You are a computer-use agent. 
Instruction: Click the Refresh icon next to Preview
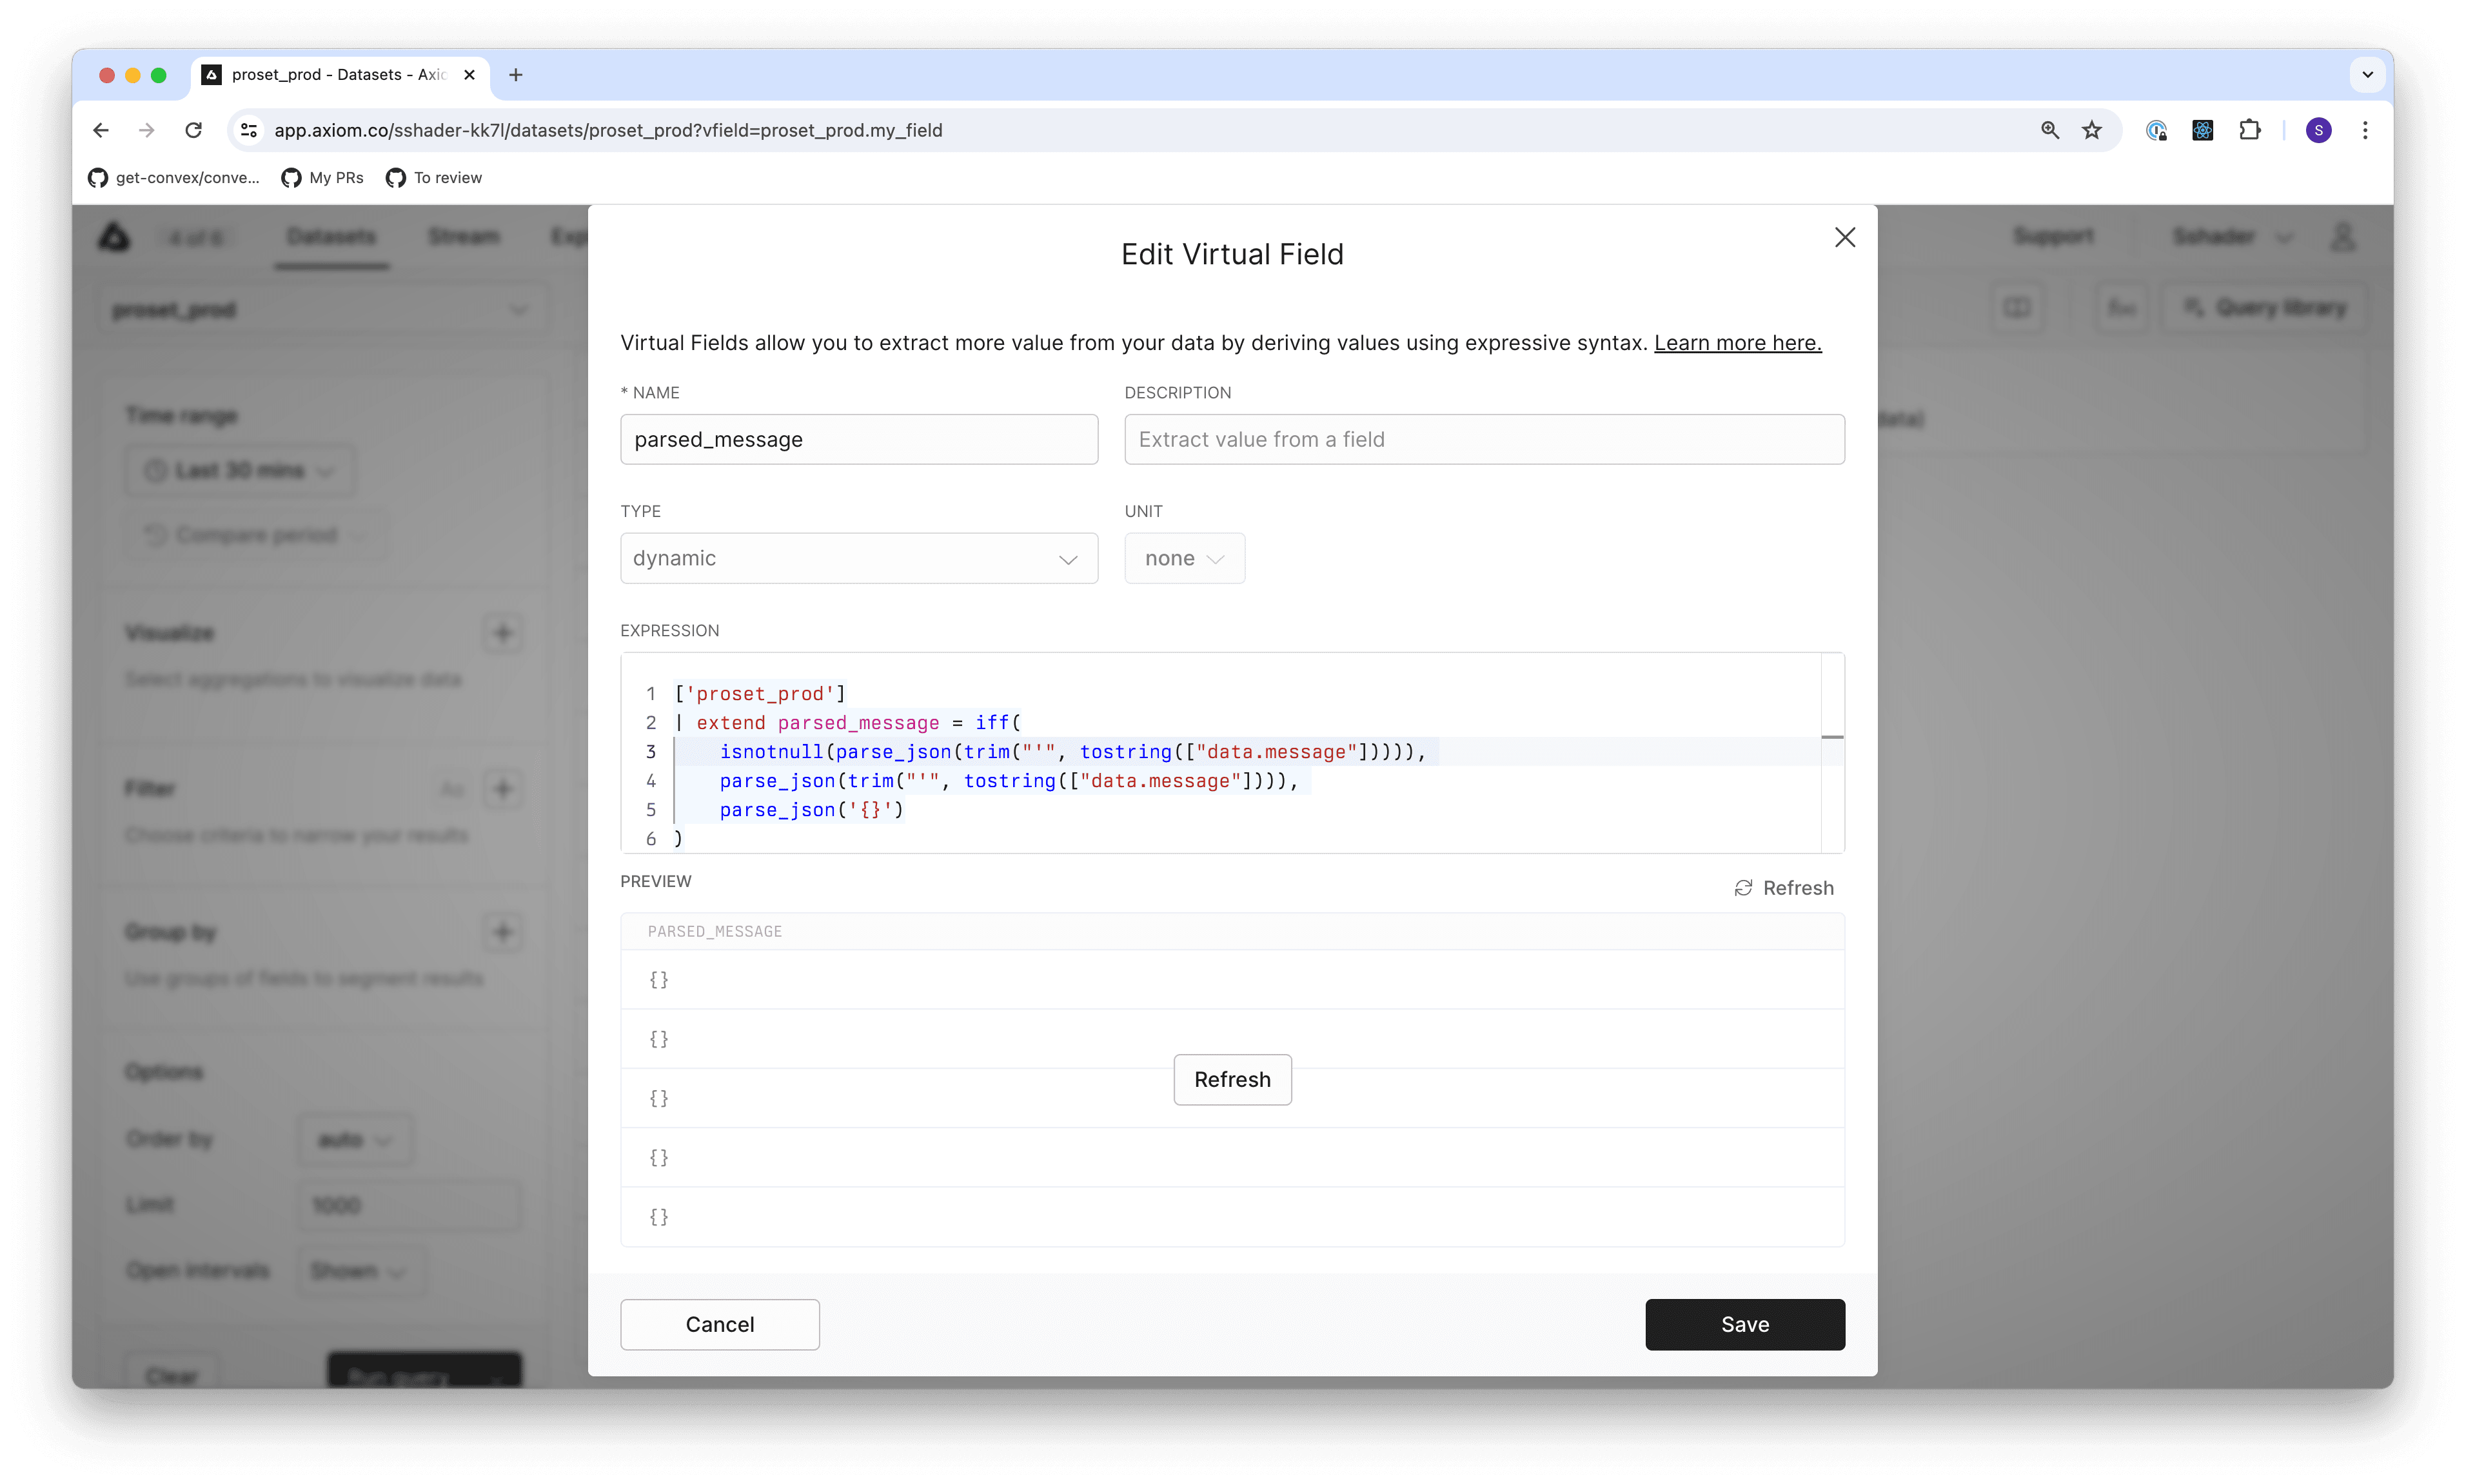[1744, 888]
